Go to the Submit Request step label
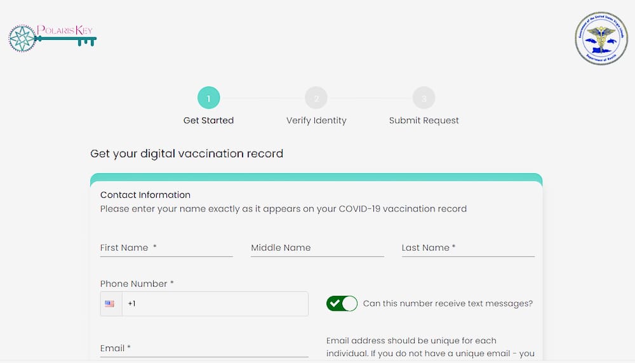Image resolution: width=635 pixels, height=363 pixels. tap(424, 121)
